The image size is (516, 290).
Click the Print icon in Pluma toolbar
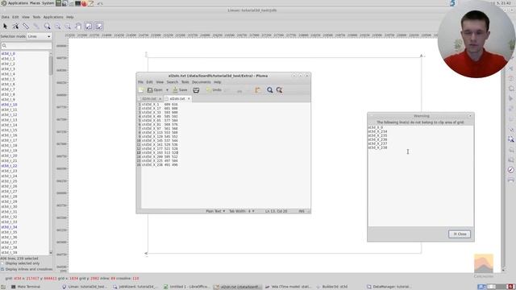[x=196, y=90]
